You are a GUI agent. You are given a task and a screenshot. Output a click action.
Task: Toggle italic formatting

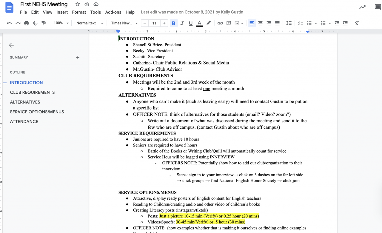coord(182,23)
